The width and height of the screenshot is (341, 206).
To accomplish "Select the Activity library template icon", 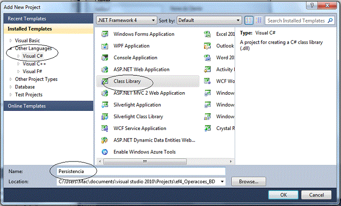I will 207,69.
